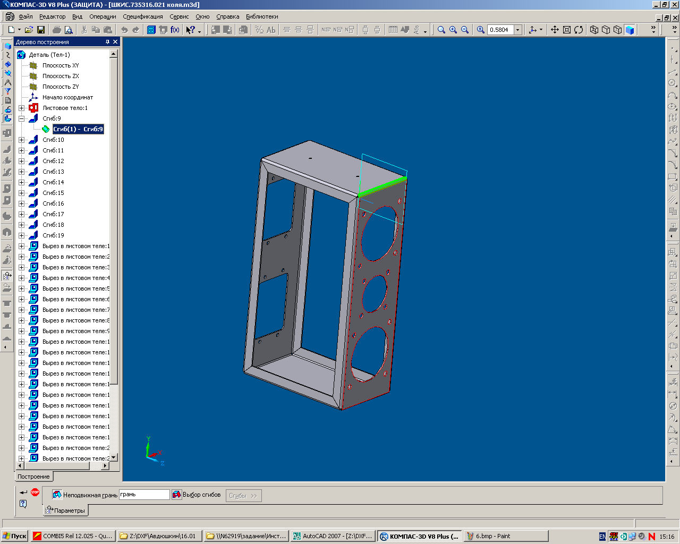Select Сгиб:12 in the tree
This screenshot has width=680, height=544.
pos(53,161)
